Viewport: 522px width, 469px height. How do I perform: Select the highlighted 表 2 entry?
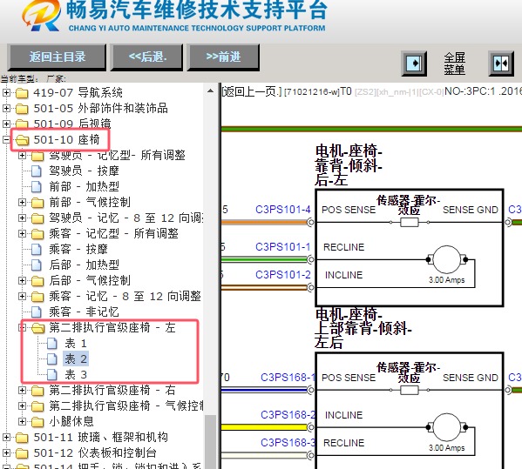[76, 358]
